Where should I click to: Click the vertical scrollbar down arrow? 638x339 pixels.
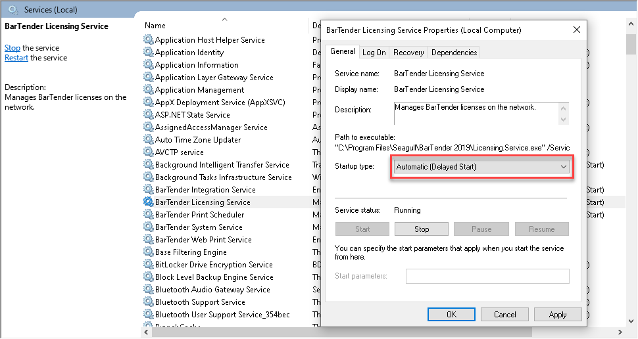pyautogui.click(x=631, y=321)
